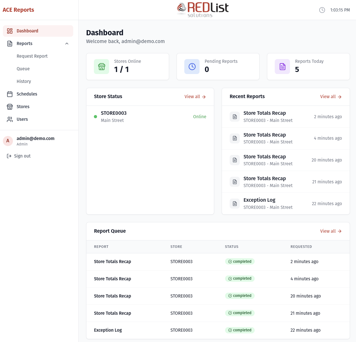Image resolution: width=356 pixels, height=342 pixels.
Task: Click the green Stores Online storefront icon
Action: click(101, 66)
